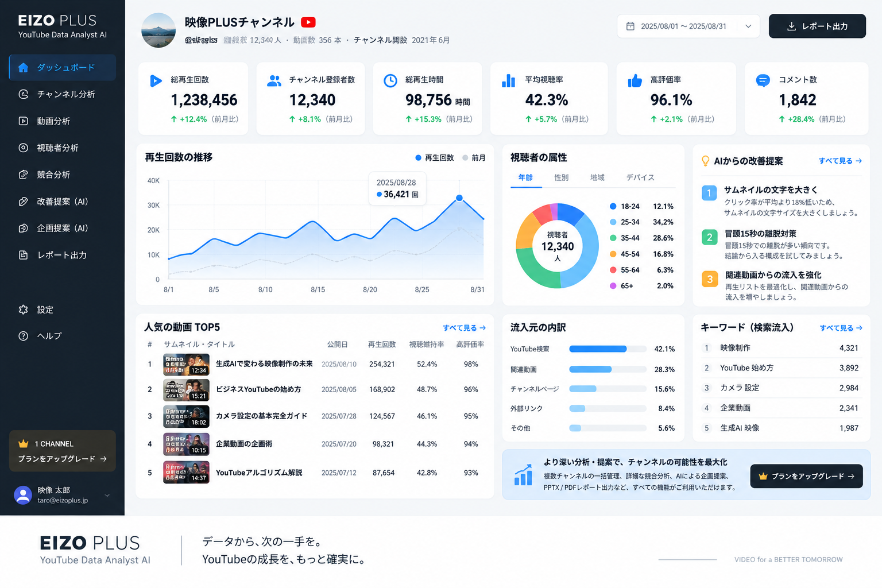This screenshot has height=588, width=882.
Task: Click すべて見る in 人気の動画 TOP5
Action: coord(465,328)
